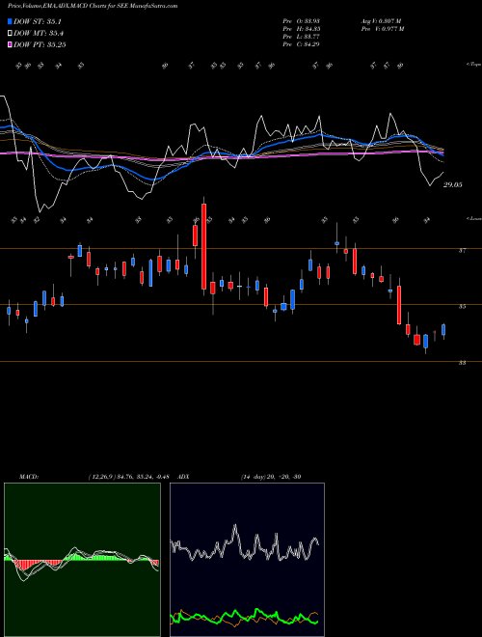Click the MACD parameters '(12,26,9)' text
Screen dimensions: 482x637
[102, 477]
